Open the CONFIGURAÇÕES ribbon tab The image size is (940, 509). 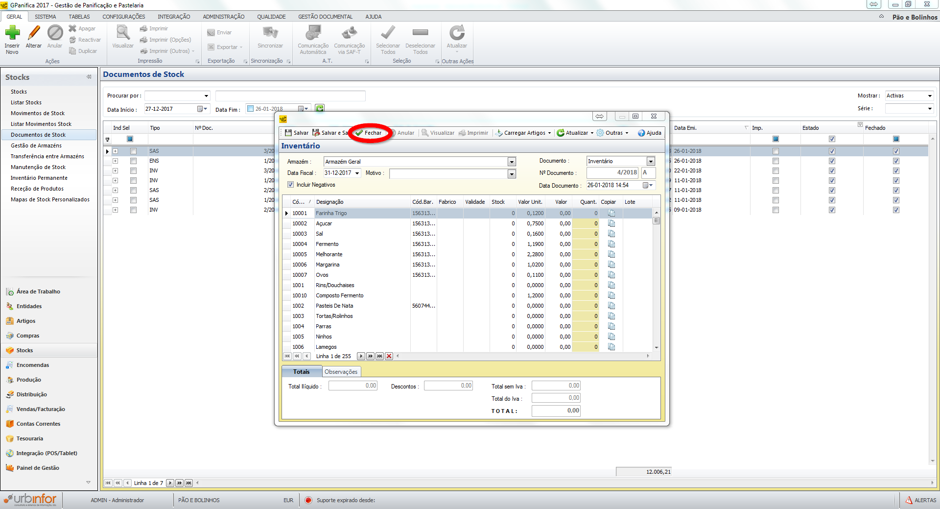point(123,17)
